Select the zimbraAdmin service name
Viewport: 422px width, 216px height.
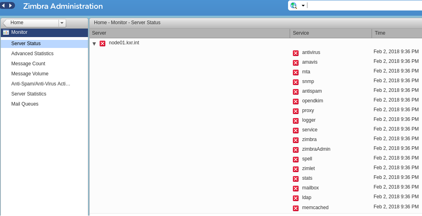[x=316, y=149]
